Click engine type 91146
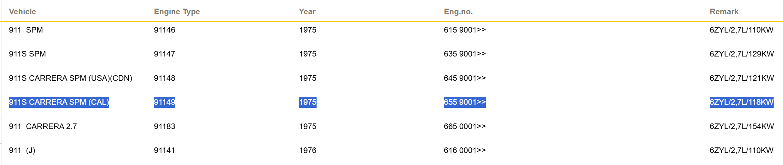This screenshot has width=783, height=165. pos(164,30)
